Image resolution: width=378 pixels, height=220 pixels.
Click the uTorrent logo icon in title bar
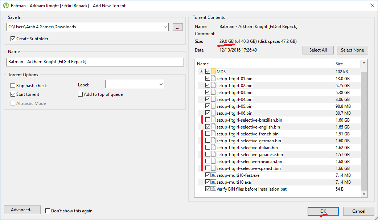tap(5, 6)
